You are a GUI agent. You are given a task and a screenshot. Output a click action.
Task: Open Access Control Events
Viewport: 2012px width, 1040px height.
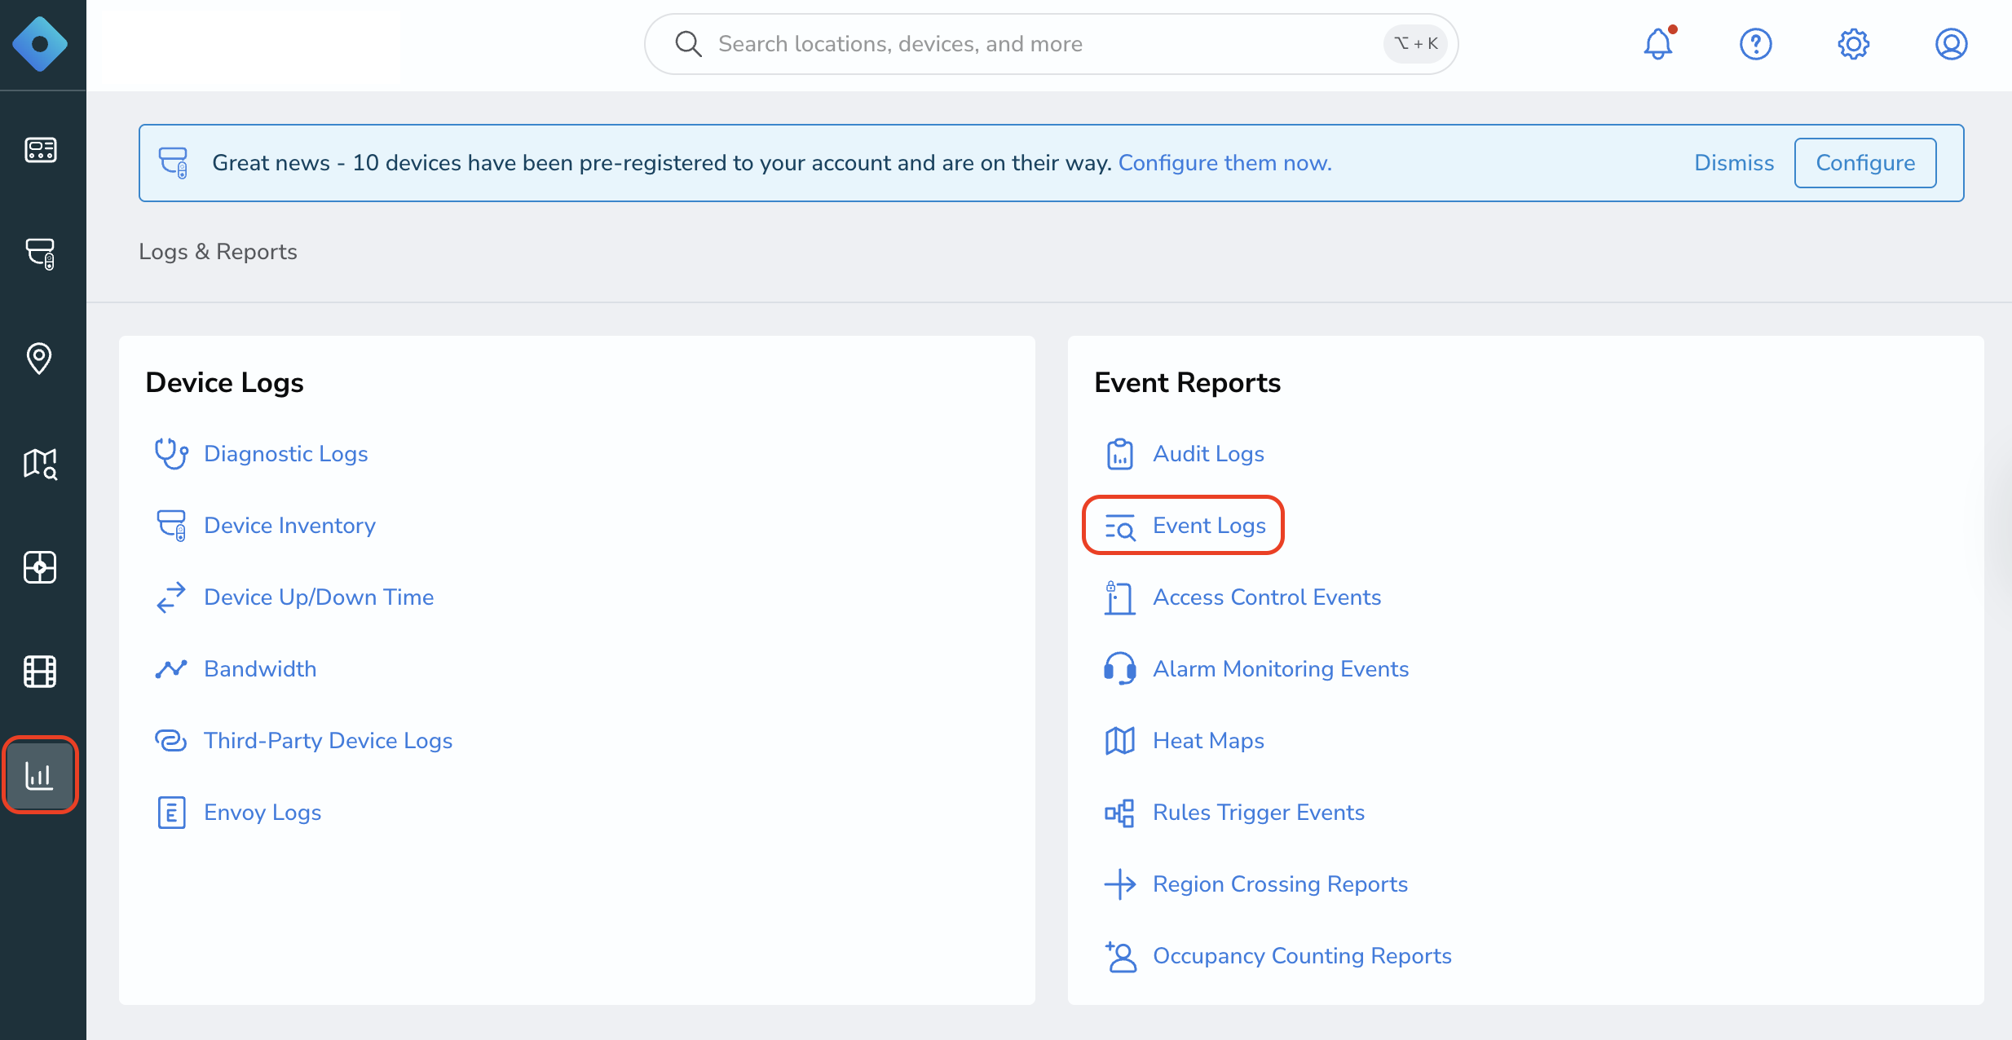1267,597
